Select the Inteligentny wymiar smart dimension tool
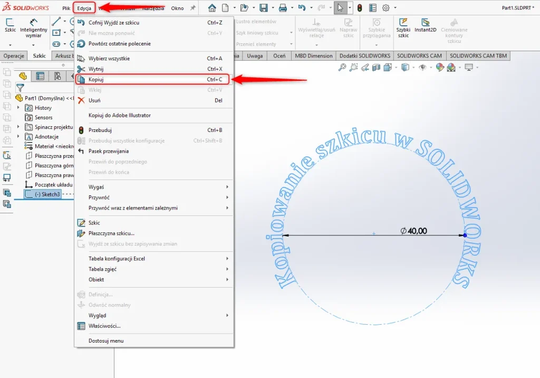The height and width of the screenshot is (378, 540). point(33,27)
